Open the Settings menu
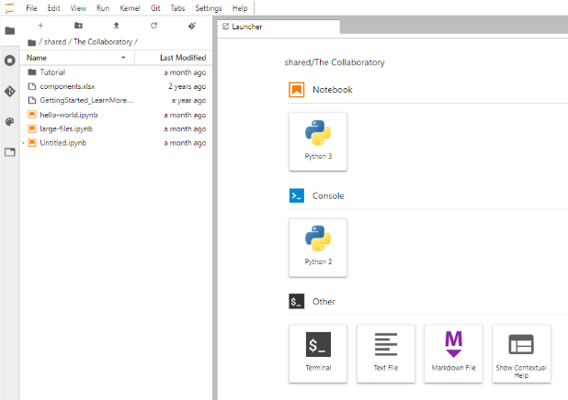Screen dimensions: 568x400 (209, 7)
